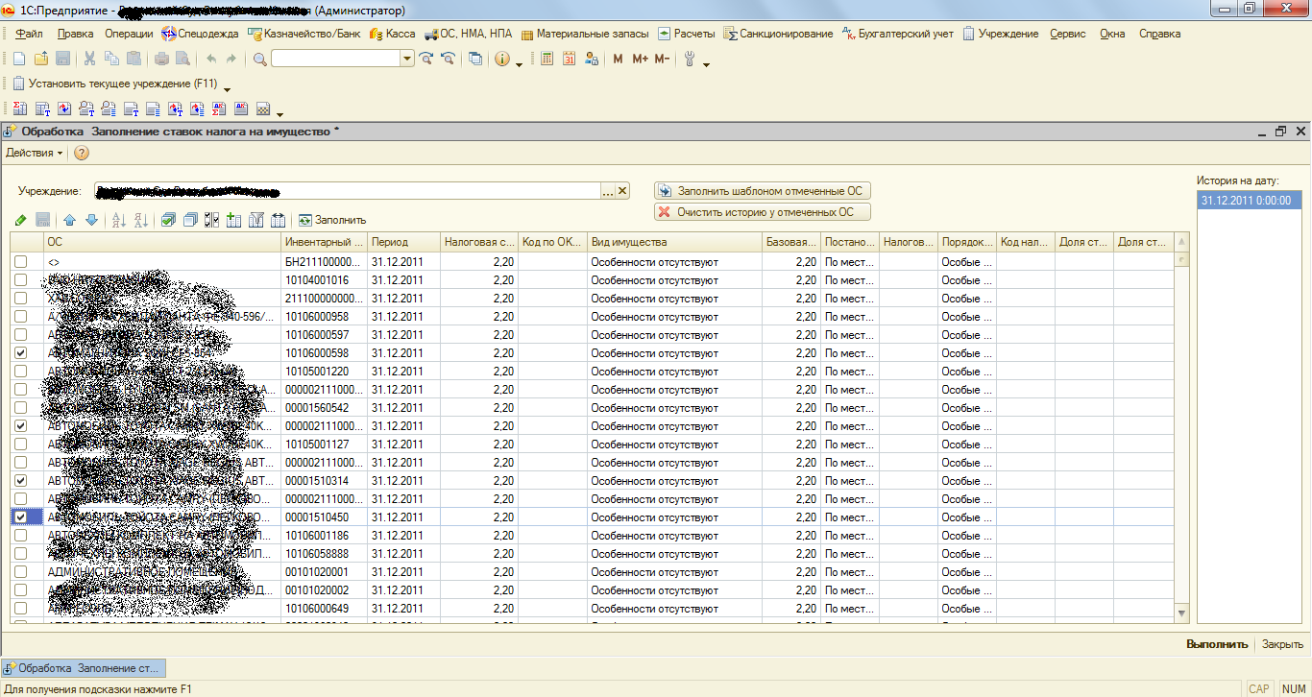Move row down with blue arrow
This screenshot has height=697, width=1312.
tap(91, 220)
